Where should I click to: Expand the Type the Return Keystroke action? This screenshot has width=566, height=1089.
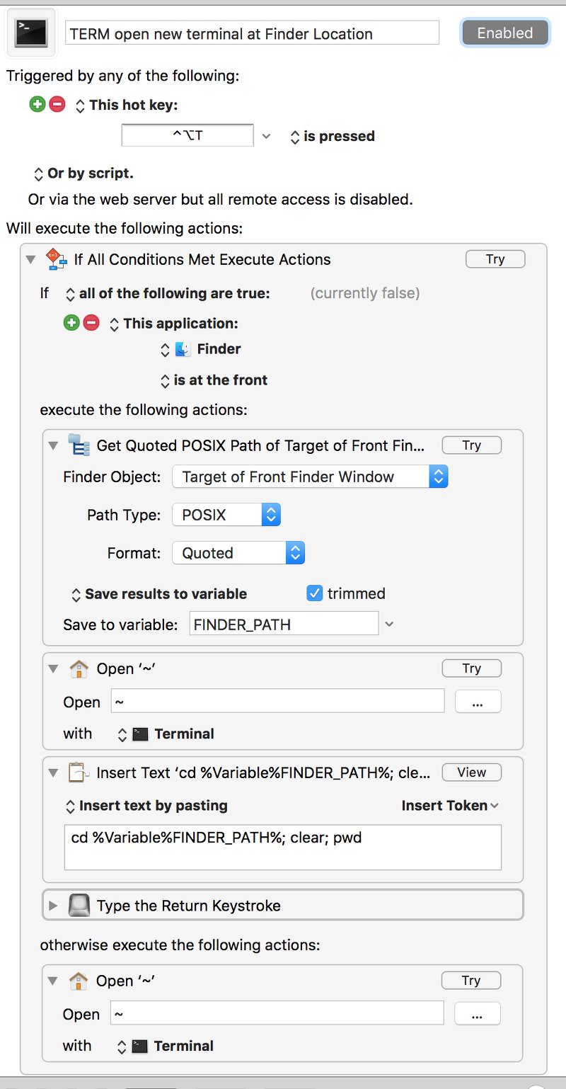point(54,903)
